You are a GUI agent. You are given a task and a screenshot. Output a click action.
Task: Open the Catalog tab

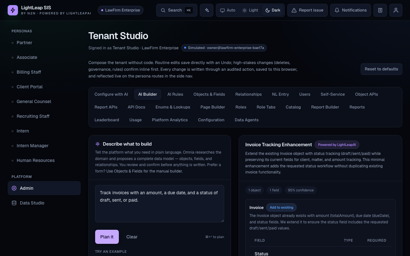point(293,107)
